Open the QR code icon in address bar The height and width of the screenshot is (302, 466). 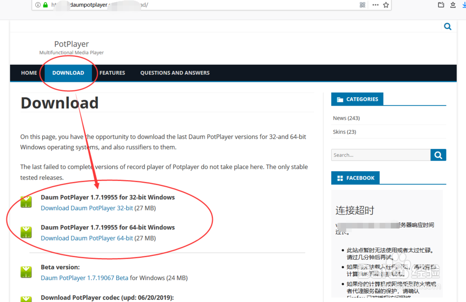(x=362, y=5)
